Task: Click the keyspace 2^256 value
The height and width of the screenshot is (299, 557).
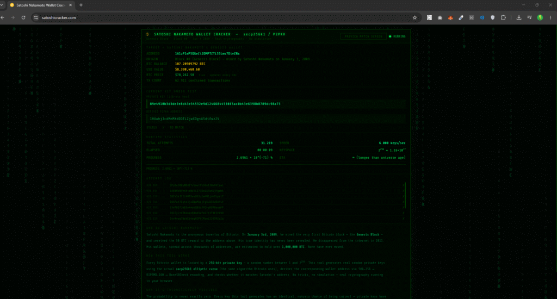Action: (392, 150)
